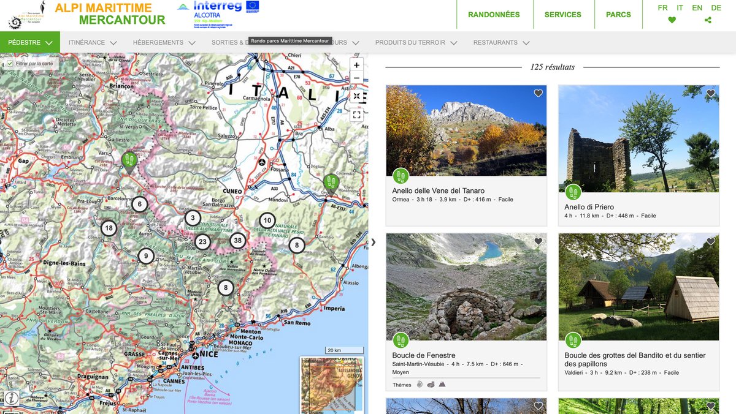
Task: Switch language to IT
Action: tap(680, 8)
